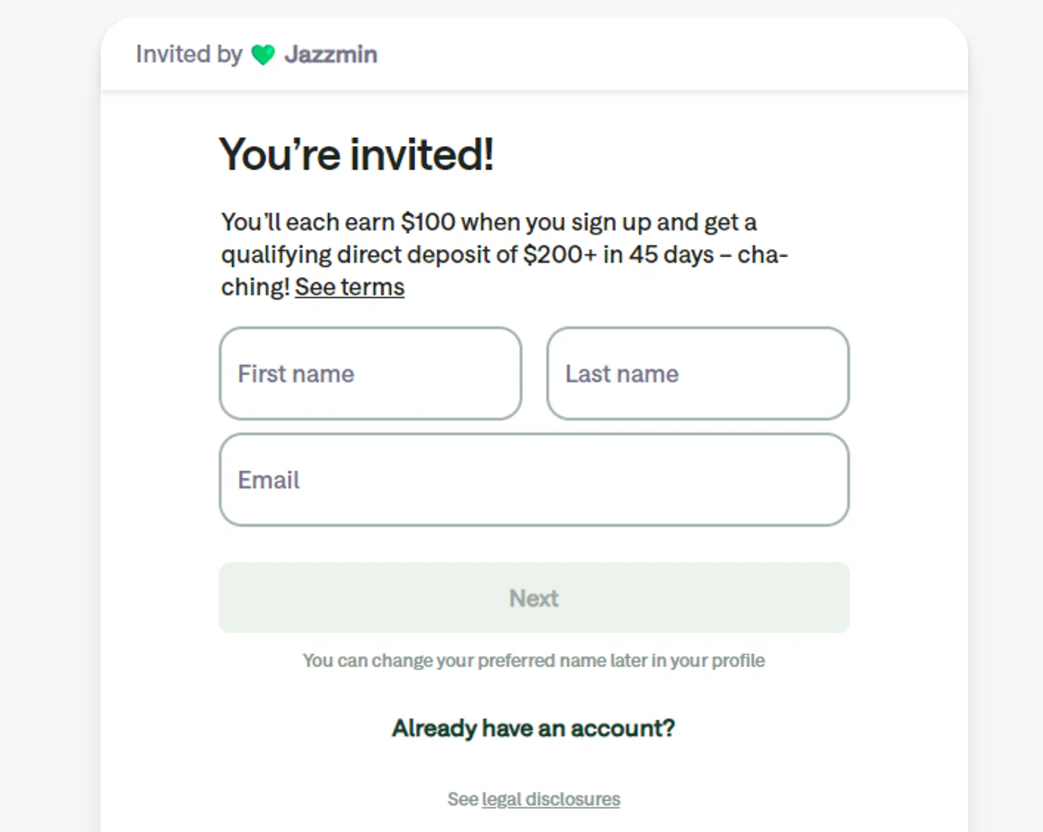Click the "Invited by" label
Screen dimensions: 1043x832
pyautogui.click(x=189, y=54)
